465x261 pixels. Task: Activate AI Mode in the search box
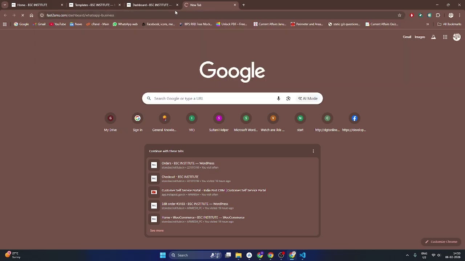click(x=308, y=99)
